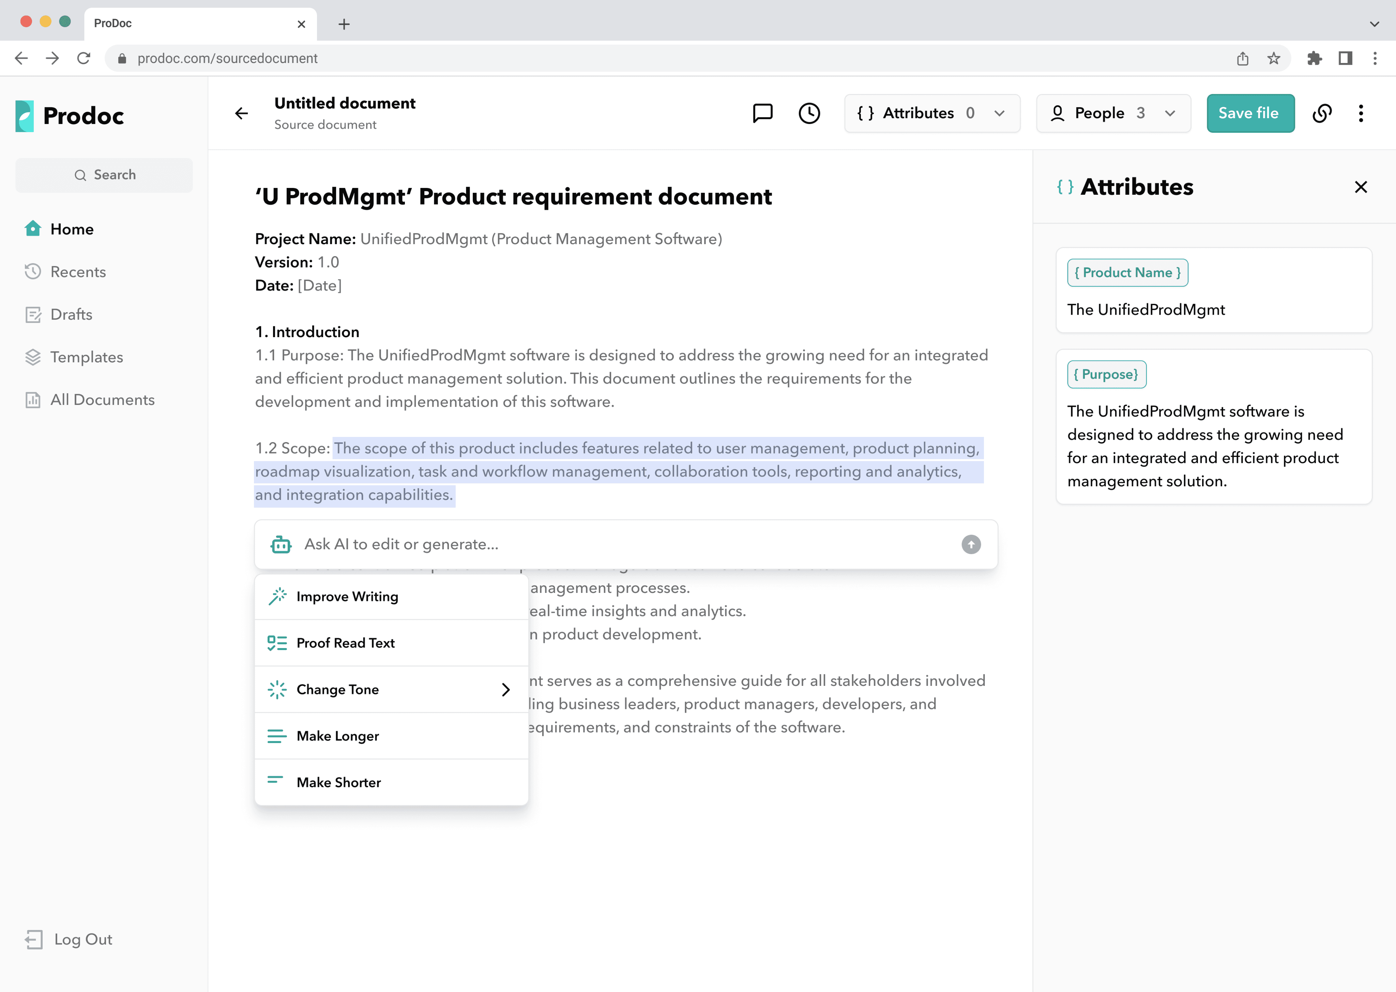Click browser back navigation arrow
This screenshot has width=1396, height=992.
tap(21, 58)
